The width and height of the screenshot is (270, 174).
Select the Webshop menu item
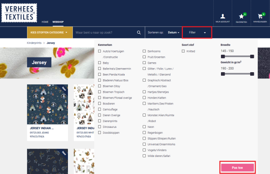58,22
